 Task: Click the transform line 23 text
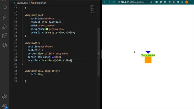tap(53, 32)
